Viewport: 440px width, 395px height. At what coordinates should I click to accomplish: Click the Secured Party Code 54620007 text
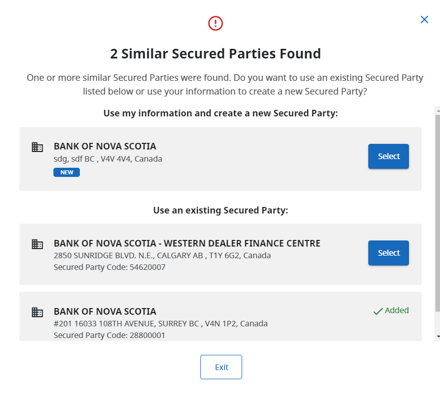coord(109,267)
